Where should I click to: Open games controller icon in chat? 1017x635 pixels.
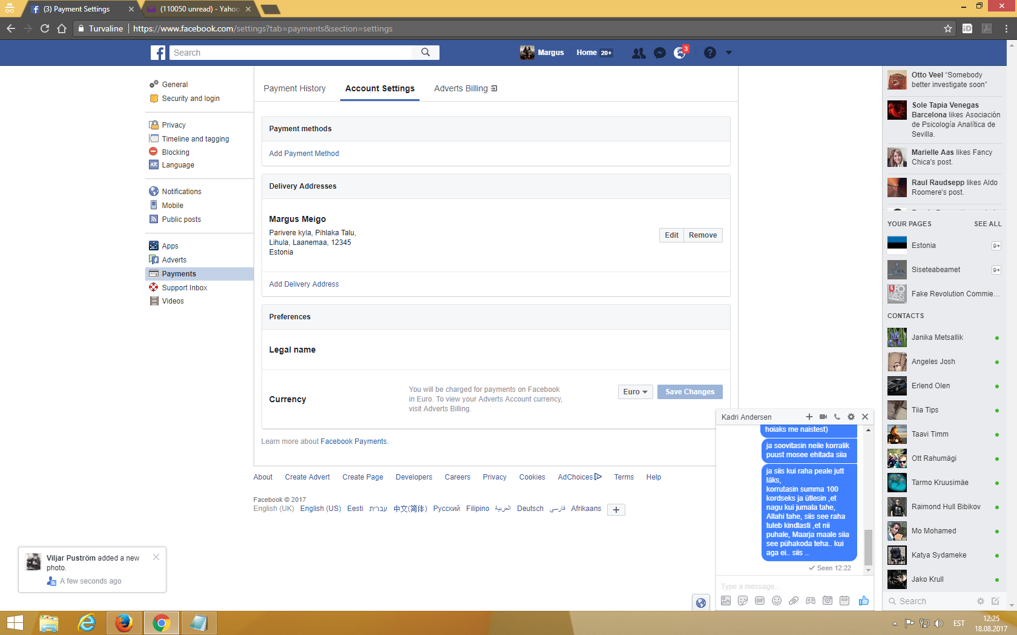click(811, 601)
